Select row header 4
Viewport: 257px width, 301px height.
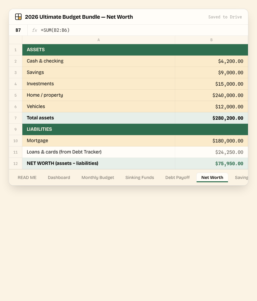pos(16,84)
